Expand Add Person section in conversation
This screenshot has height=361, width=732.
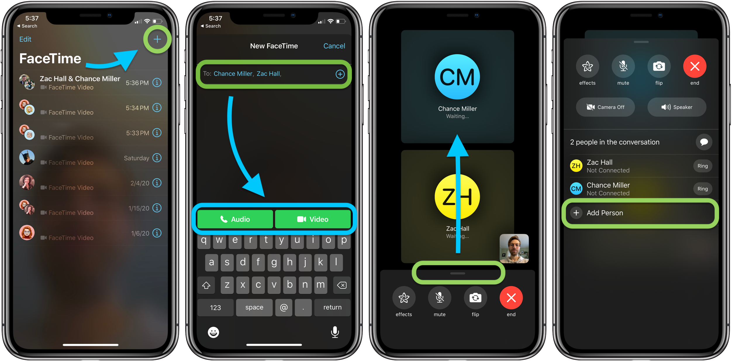(640, 214)
